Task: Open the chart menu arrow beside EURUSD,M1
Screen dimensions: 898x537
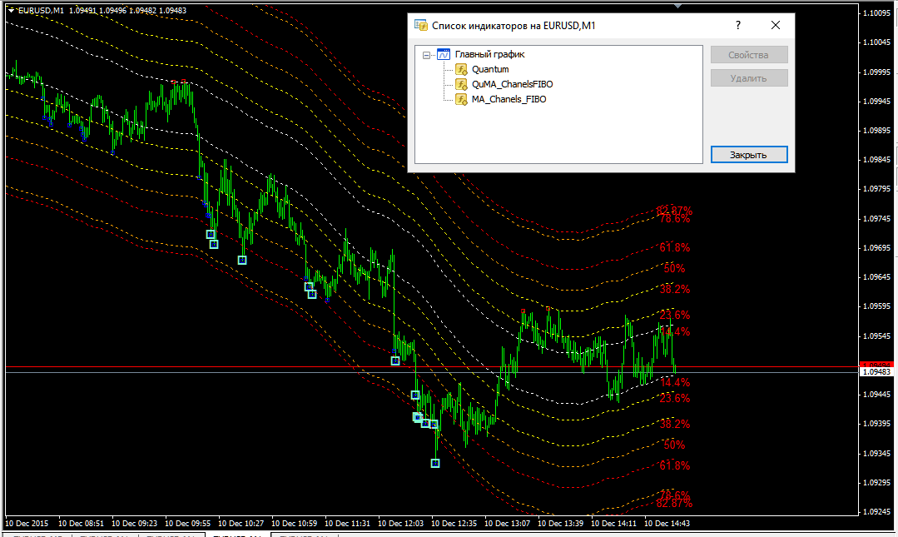Action: 11,10
